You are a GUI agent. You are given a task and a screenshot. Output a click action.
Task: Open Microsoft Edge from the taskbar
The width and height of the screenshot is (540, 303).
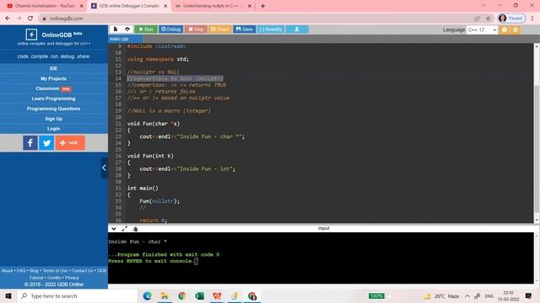147,295
